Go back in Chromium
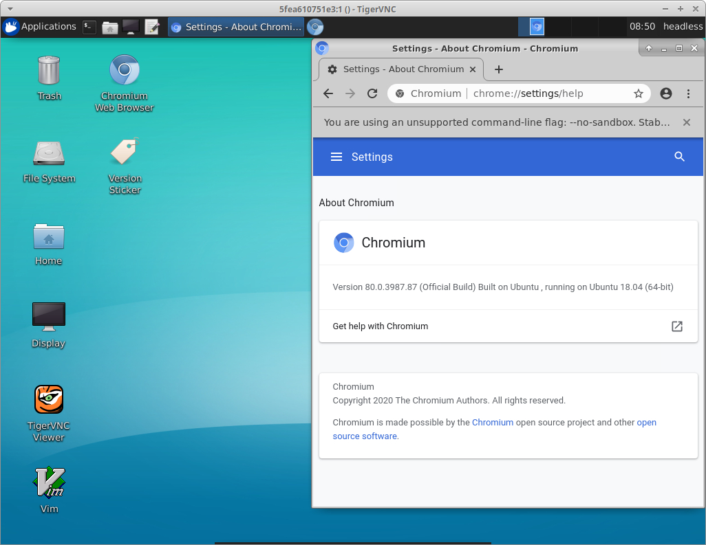 (x=328, y=93)
